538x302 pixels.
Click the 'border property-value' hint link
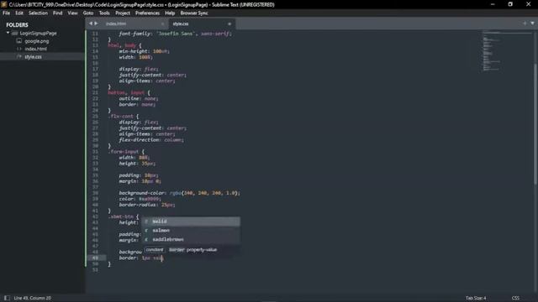tap(193, 250)
